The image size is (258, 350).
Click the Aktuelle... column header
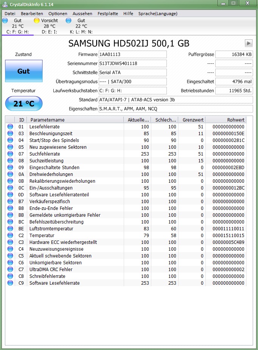point(137,120)
